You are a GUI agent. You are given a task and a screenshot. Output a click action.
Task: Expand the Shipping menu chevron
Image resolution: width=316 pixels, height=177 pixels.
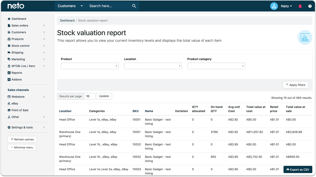(x=44, y=53)
